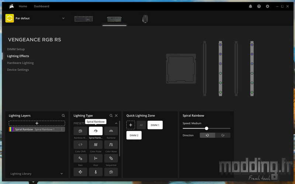Screen dimensions: 295x184
Task: Open Hardware Lighting section
Action: click(x=20, y=63)
